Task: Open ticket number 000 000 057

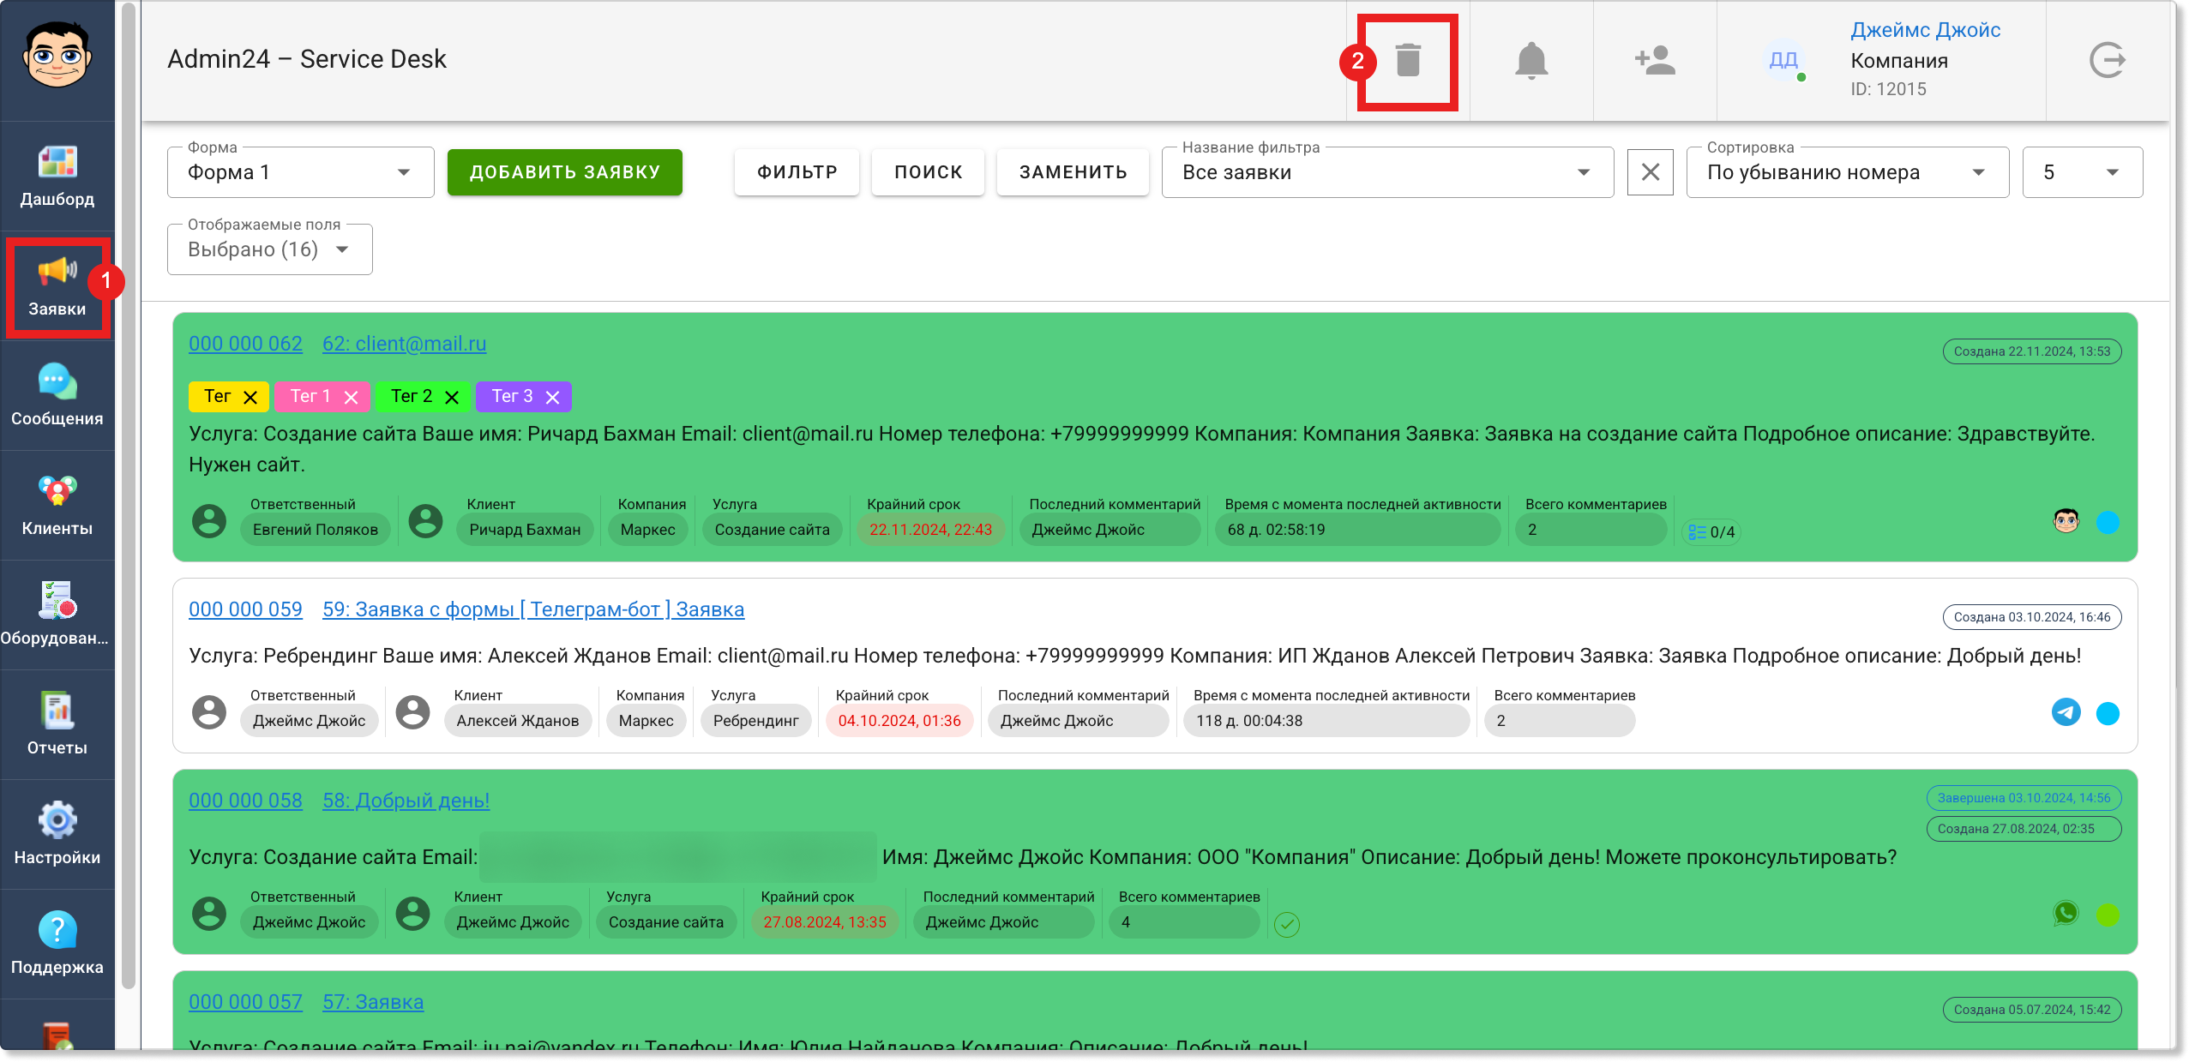Action: 245,1002
